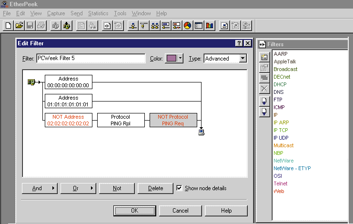Select ICMP in Filters list
353x224 pixels.
[279, 107]
